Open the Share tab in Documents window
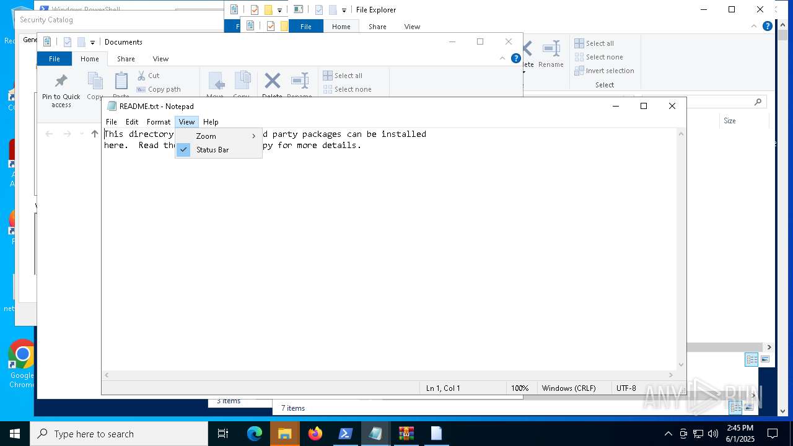This screenshot has height=446, width=793. click(x=126, y=59)
